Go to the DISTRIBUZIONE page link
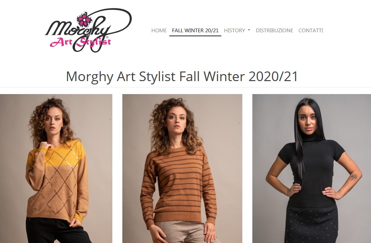The image size is (371, 243). [274, 31]
